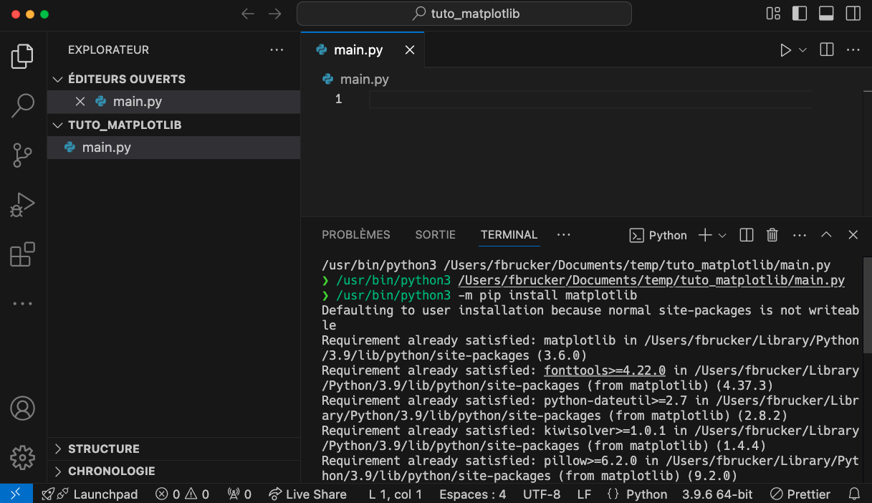Image resolution: width=872 pixels, height=503 pixels.
Task: Open the Manage settings gear
Action: click(x=23, y=457)
